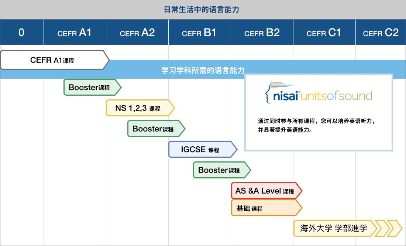The height and width of the screenshot is (246, 406).
Task: Select the CEFR A2 column header
Action: [x=137, y=33]
